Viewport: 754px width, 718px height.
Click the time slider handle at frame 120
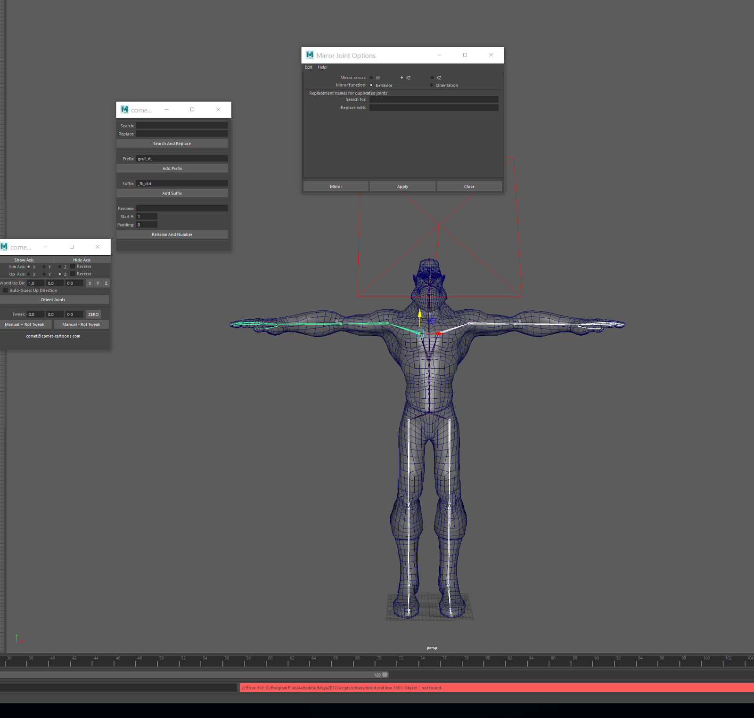[x=385, y=675]
